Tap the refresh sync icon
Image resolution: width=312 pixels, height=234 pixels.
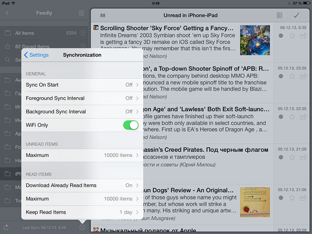[x=6, y=227]
